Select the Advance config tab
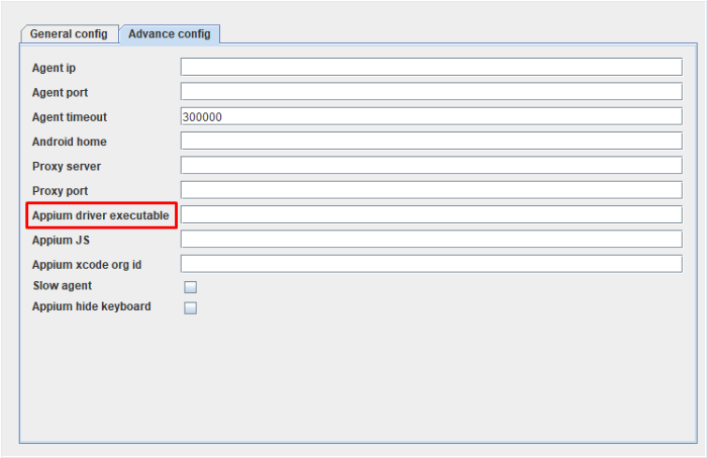 tap(169, 34)
